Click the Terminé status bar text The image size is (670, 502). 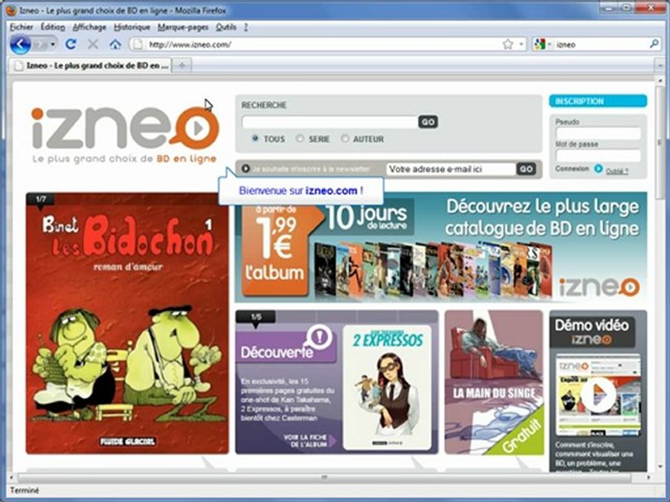pyautogui.click(x=24, y=490)
